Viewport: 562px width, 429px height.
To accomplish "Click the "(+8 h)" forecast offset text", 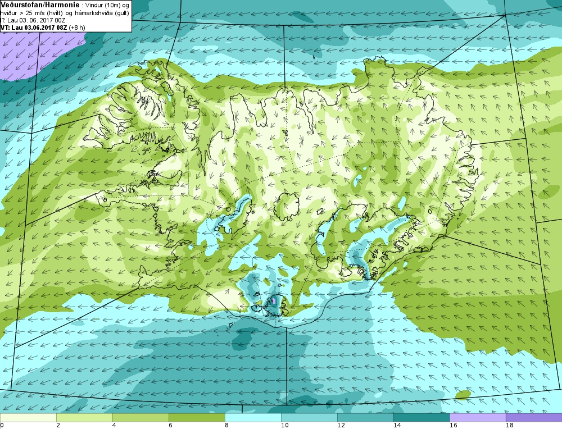I will click(x=77, y=28).
